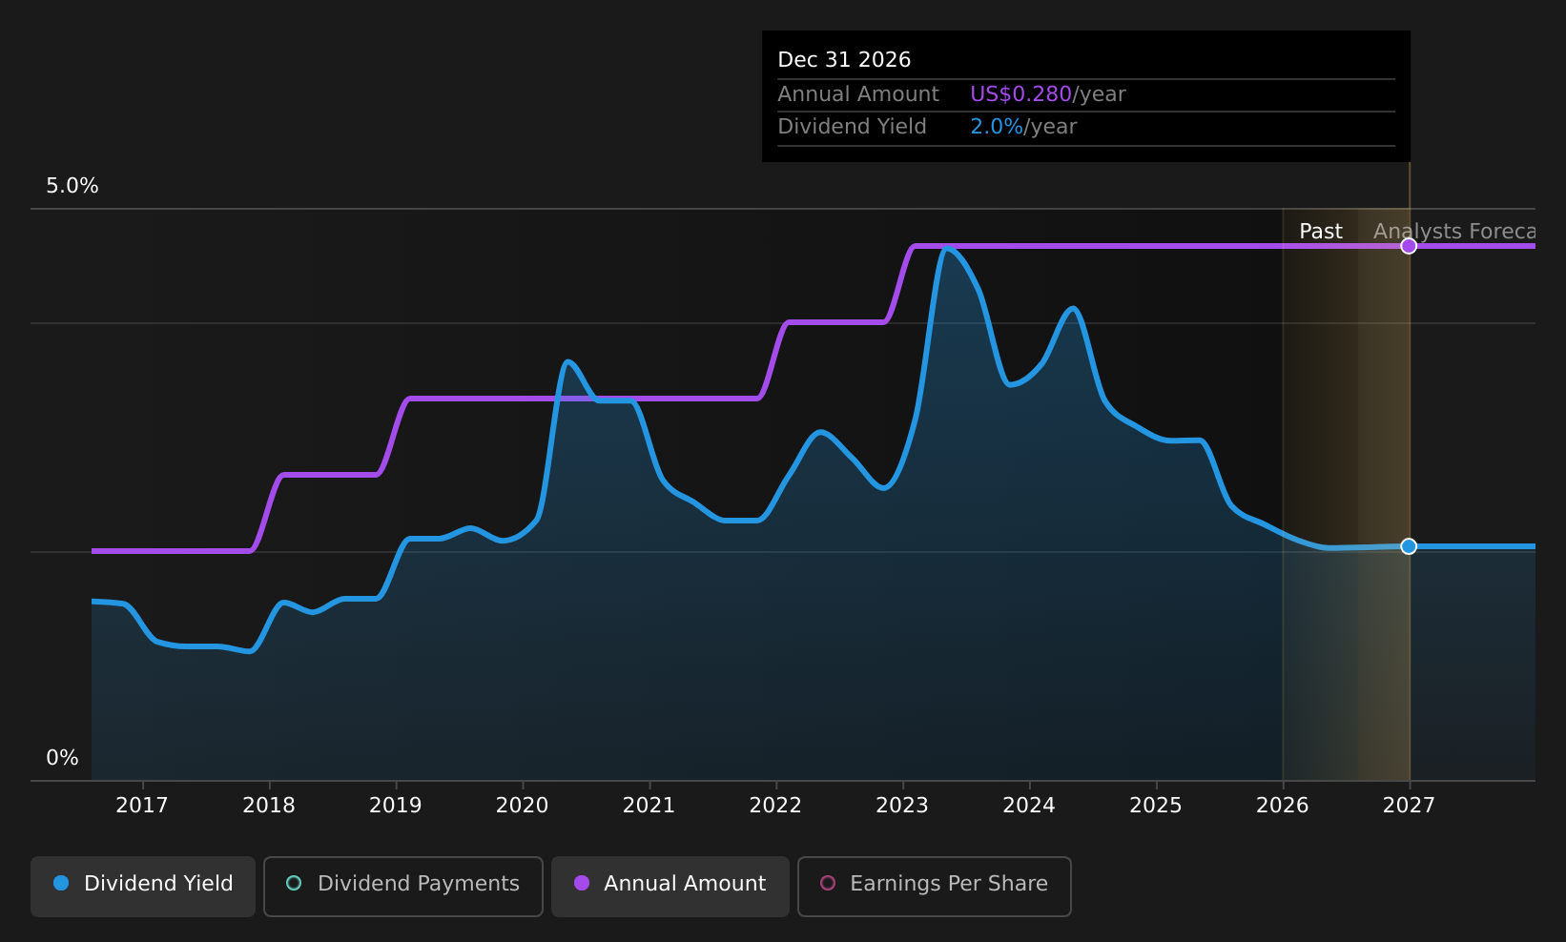Screen dimensions: 1566x942
Task: Click the 2.0%/year tooltip value
Action: pos(1023,127)
